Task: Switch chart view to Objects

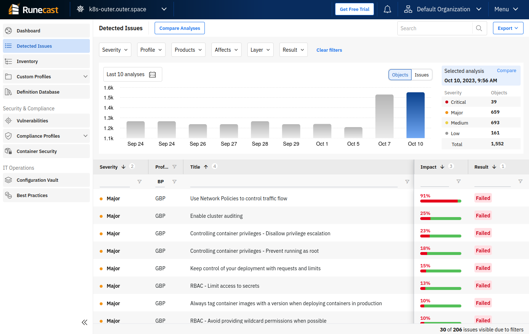Action: click(x=400, y=75)
